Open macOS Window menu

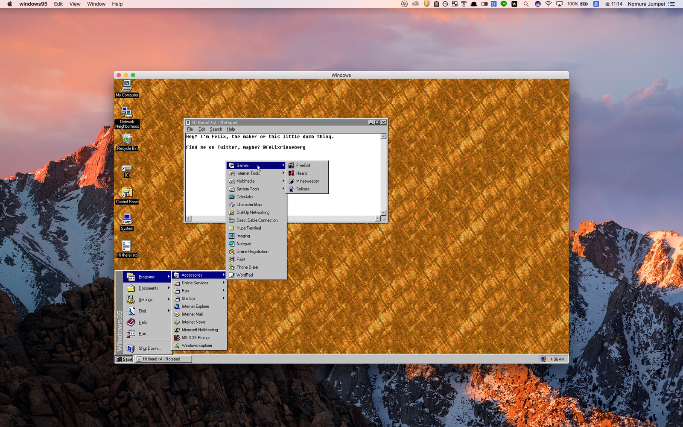[96, 4]
